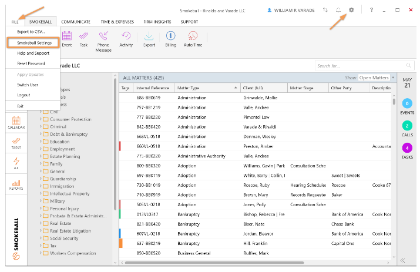The width and height of the screenshot is (420, 272).
Task: Switch to the SMOKEBALL tab
Action: pyautogui.click(x=41, y=22)
